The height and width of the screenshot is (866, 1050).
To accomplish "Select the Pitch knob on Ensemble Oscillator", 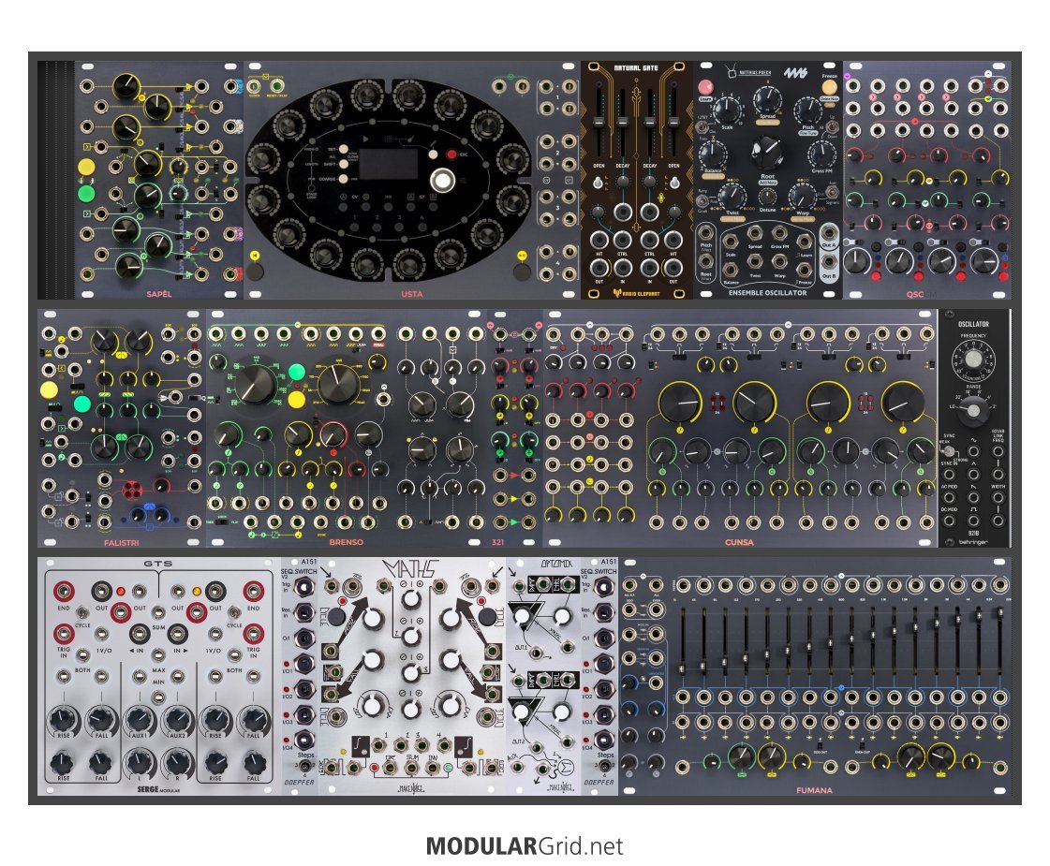I will [807, 110].
